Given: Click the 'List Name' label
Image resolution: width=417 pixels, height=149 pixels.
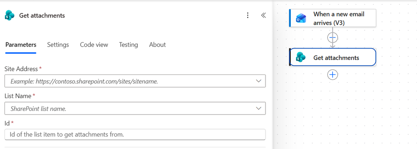Looking at the screenshot, I should coord(18,96).
